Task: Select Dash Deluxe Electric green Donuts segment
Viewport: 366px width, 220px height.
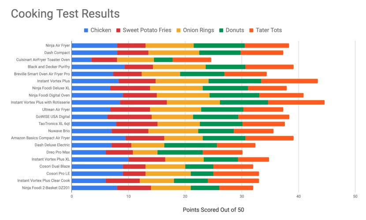Action: [190, 145]
